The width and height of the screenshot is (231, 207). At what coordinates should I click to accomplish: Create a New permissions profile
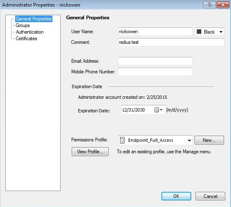pos(209,140)
